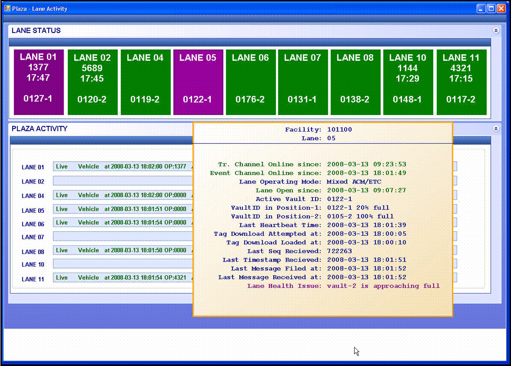The image size is (511, 366).
Task: Click the '0122-1 20% full' vault value
Action: 358,208
